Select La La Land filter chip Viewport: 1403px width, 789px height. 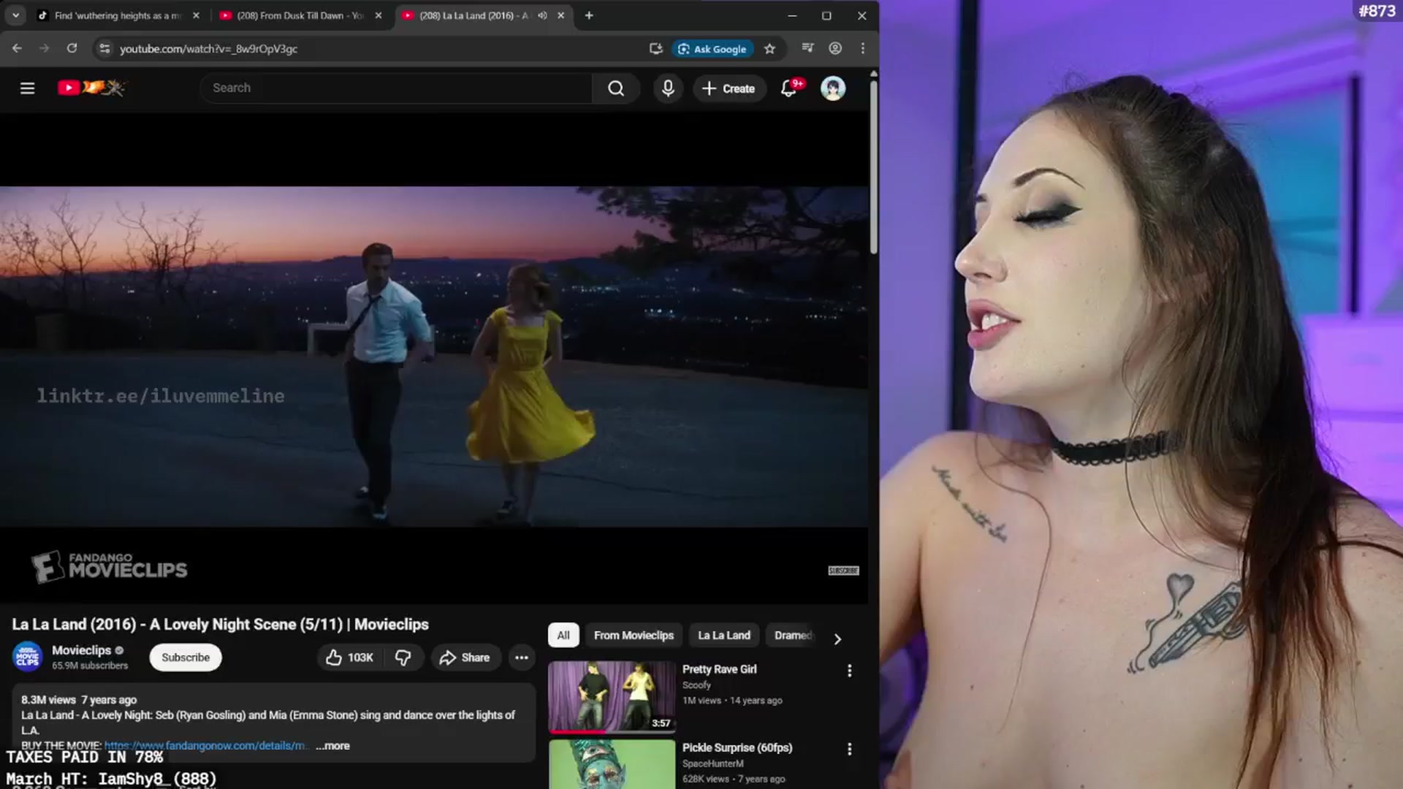[724, 636]
